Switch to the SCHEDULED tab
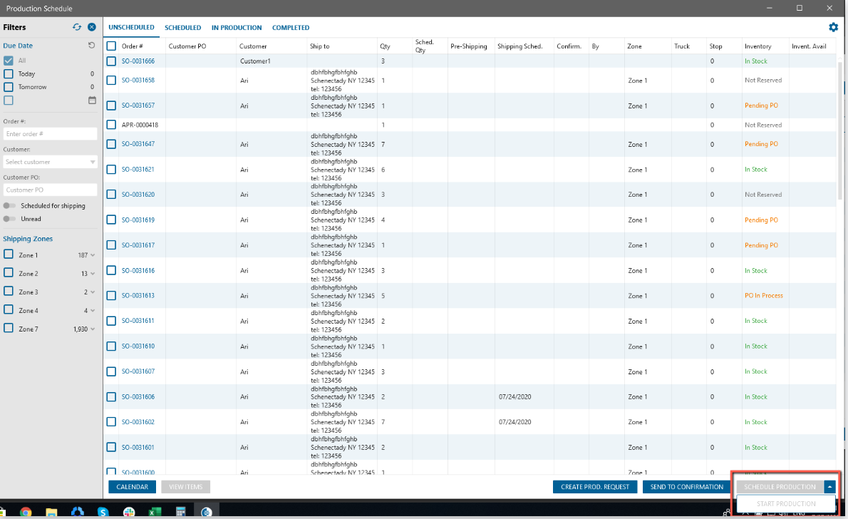848x519 pixels. 183,28
